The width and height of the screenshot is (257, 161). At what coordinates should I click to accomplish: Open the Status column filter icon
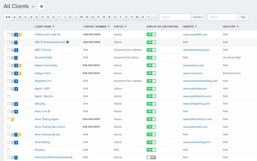click(125, 27)
